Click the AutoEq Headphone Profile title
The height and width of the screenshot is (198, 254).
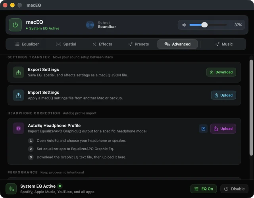click(54, 126)
